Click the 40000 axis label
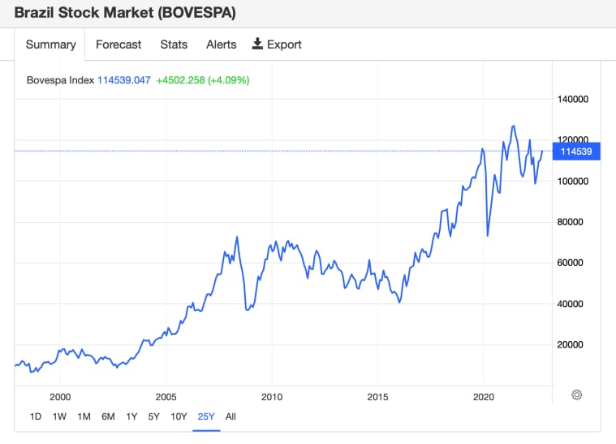Viewport: 616px width, 444px height. point(570,304)
